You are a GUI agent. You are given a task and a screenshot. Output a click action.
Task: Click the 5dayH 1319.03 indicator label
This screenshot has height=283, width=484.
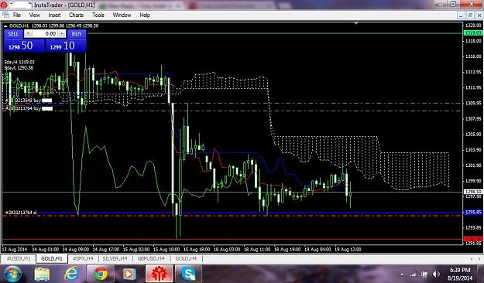(x=19, y=63)
